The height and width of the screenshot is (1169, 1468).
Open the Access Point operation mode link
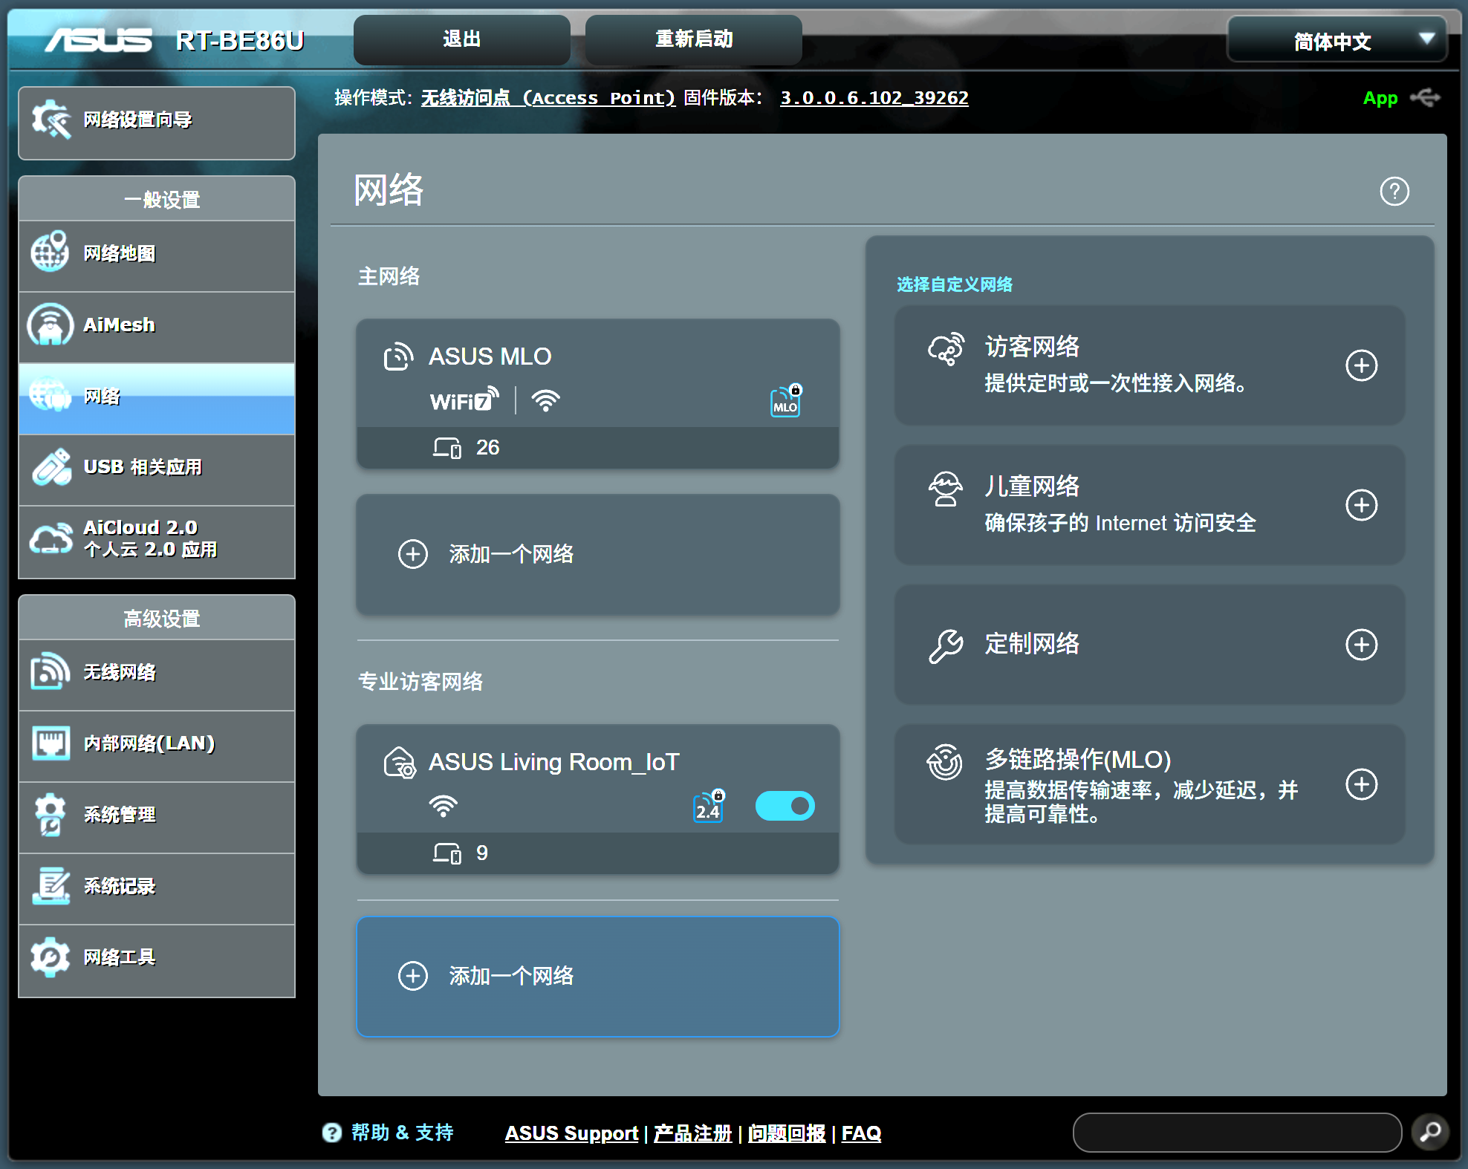coord(548,98)
